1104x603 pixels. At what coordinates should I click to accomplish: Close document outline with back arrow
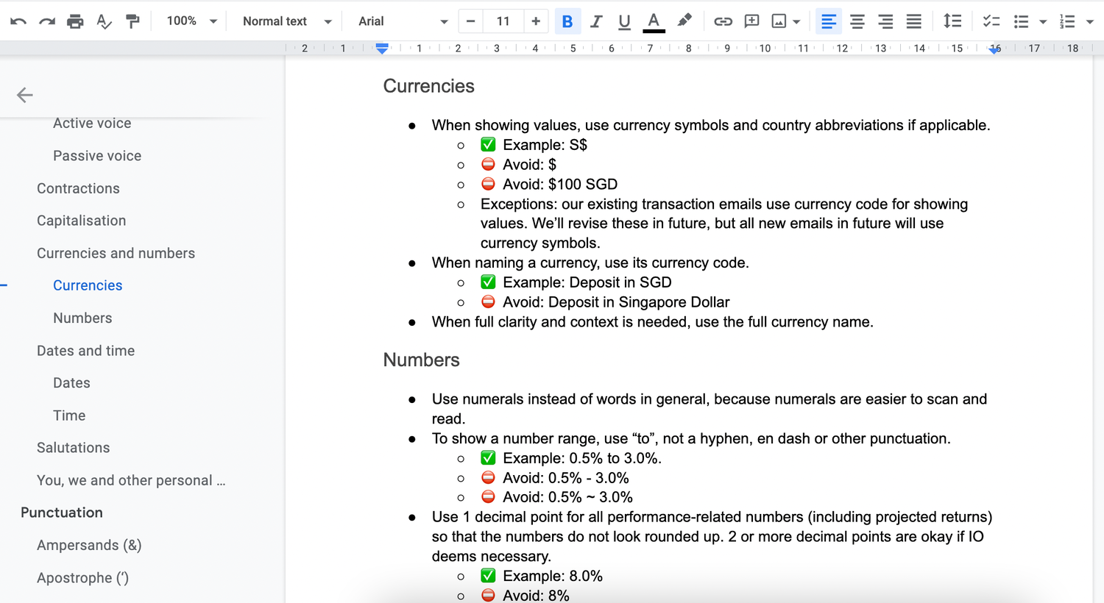[x=25, y=95]
